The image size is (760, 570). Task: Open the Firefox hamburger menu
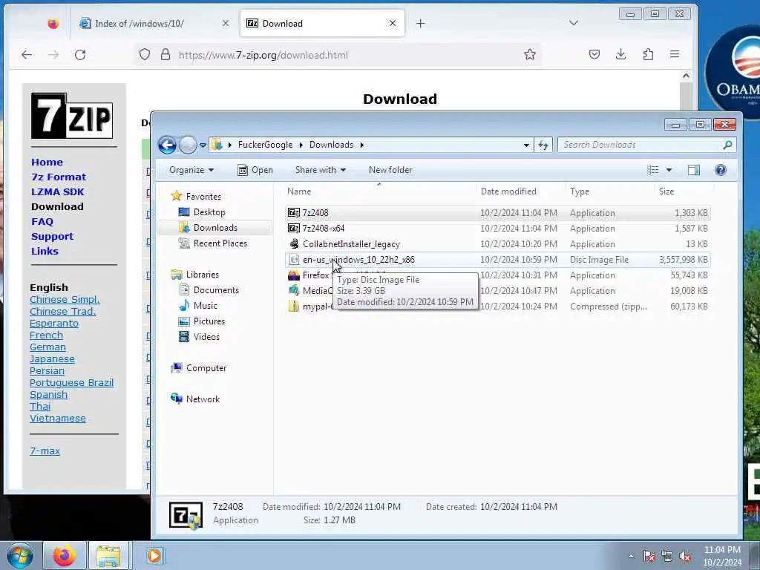[x=675, y=54]
